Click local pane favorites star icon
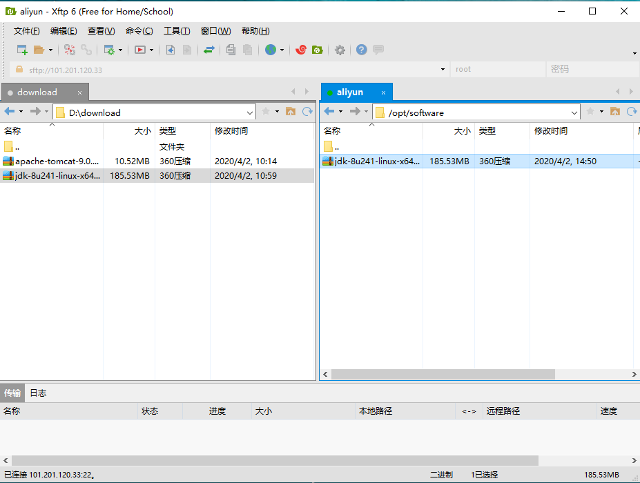 click(x=266, y=111)
